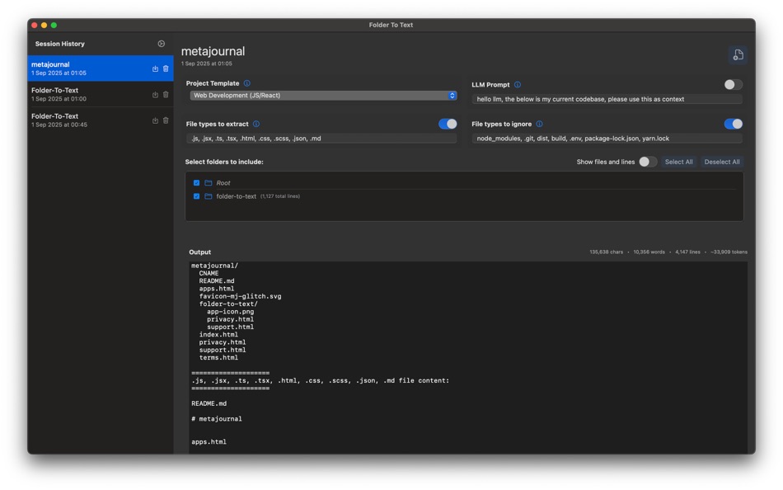783x490 pixels.
Task: Click the folder-to-text folder icon
Action: pyautogui.click(x=209, y=196)
